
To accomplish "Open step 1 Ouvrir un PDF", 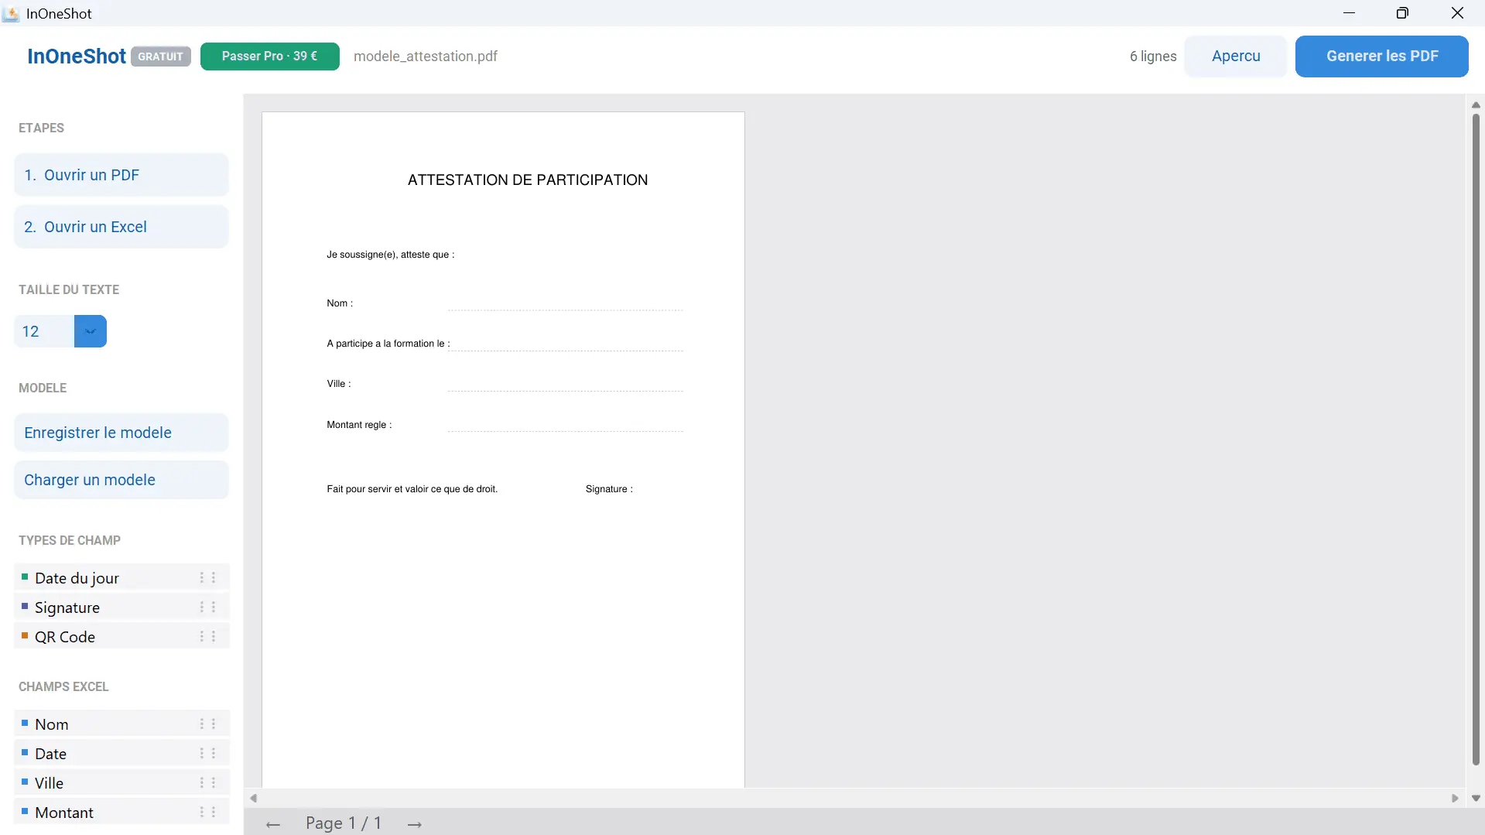I will click(x=121, y=175).
